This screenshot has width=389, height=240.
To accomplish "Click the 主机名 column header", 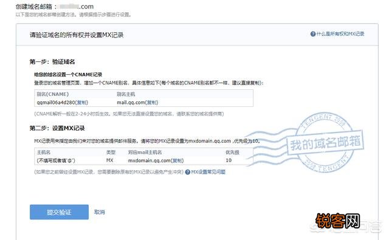I will pos(43,153).
